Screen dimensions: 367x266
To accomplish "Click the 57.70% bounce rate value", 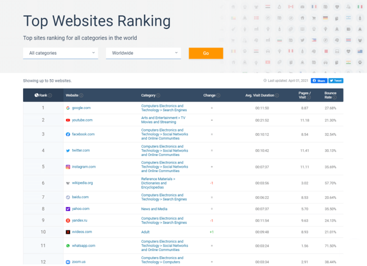I will click(x=330, y=183).
